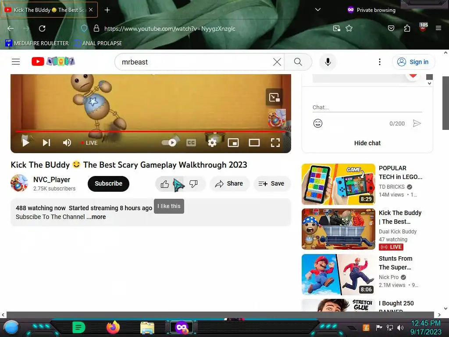The image size is (449, 337).
Task: Open Firefox application menu
Action: 438,28
